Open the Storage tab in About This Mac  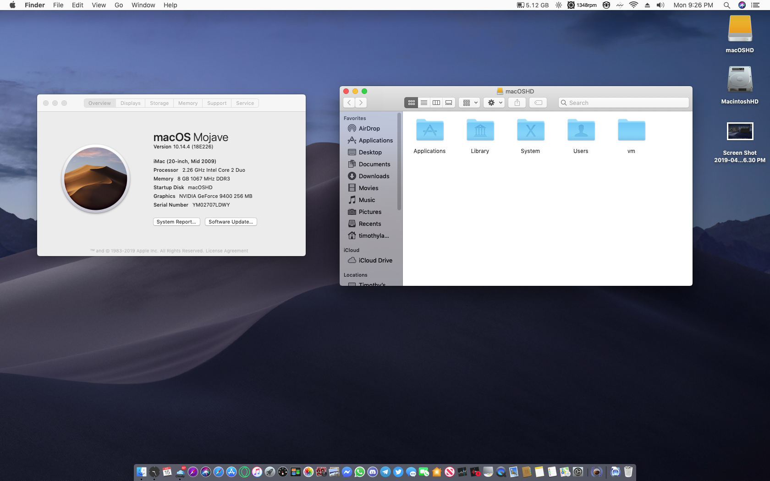coord(159,103)
